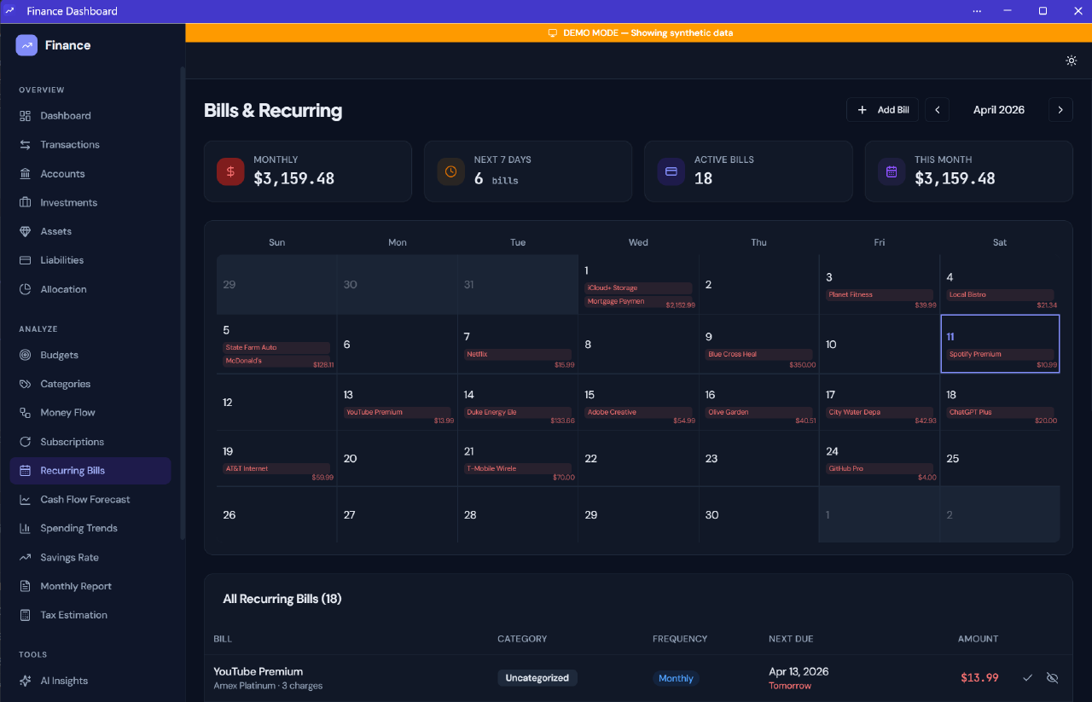Navigate to Cash Flow Forecast
Screen dimensions: 1092x702
(x=84, y=499)
